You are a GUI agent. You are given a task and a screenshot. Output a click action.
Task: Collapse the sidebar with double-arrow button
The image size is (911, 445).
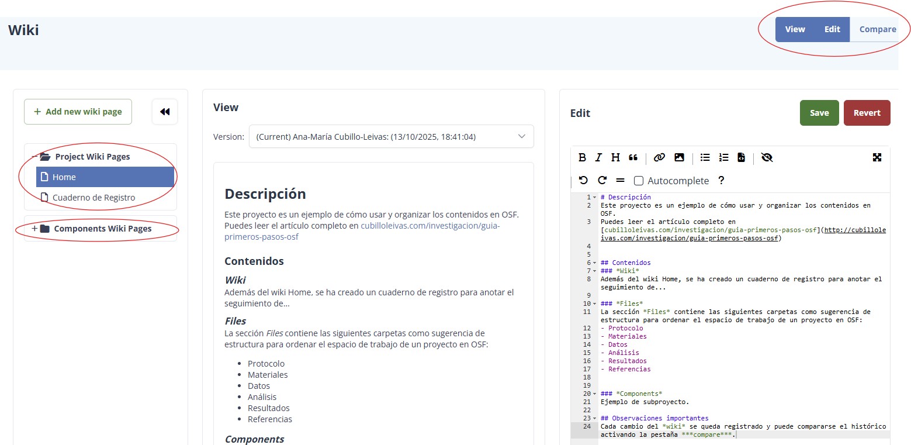165,112
